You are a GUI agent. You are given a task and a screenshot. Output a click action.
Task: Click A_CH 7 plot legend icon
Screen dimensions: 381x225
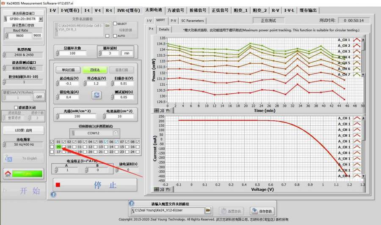357,75
